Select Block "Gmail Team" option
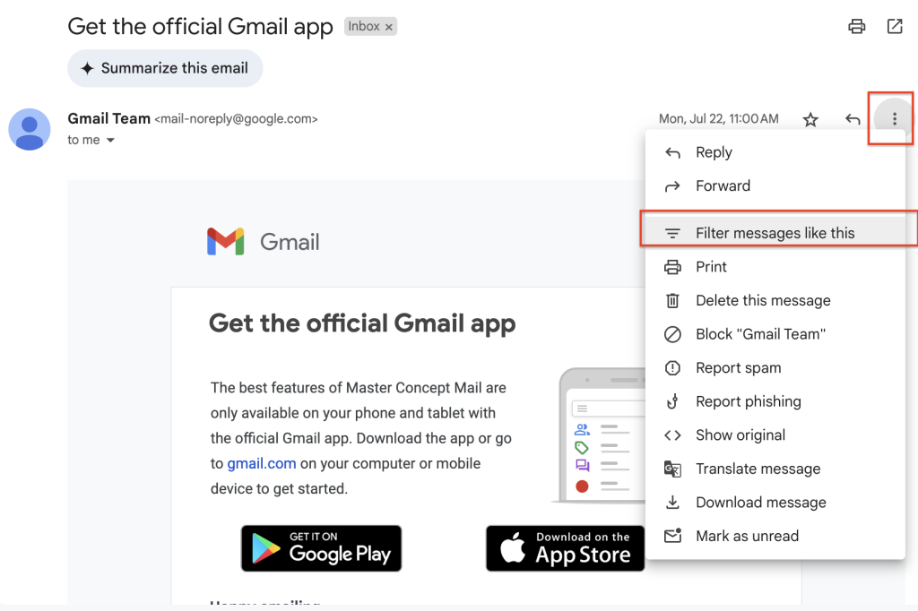This screenshot has height=611, width=918. coord(775,334)
